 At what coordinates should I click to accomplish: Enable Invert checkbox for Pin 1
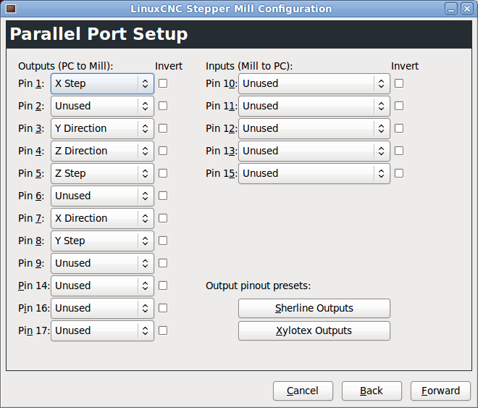tap(163, 83)
